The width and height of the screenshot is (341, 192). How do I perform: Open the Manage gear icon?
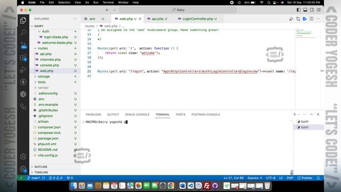(23, 169)
